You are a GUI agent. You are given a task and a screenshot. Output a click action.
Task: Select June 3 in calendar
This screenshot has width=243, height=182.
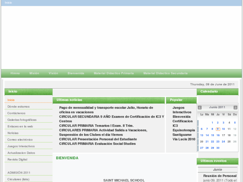pos(223,123)
